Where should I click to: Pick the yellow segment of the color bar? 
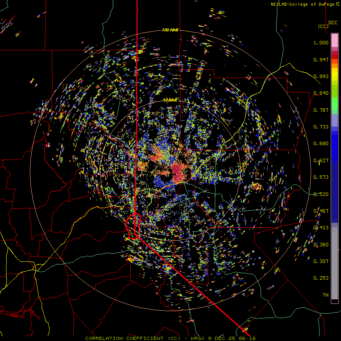point(335,74)
